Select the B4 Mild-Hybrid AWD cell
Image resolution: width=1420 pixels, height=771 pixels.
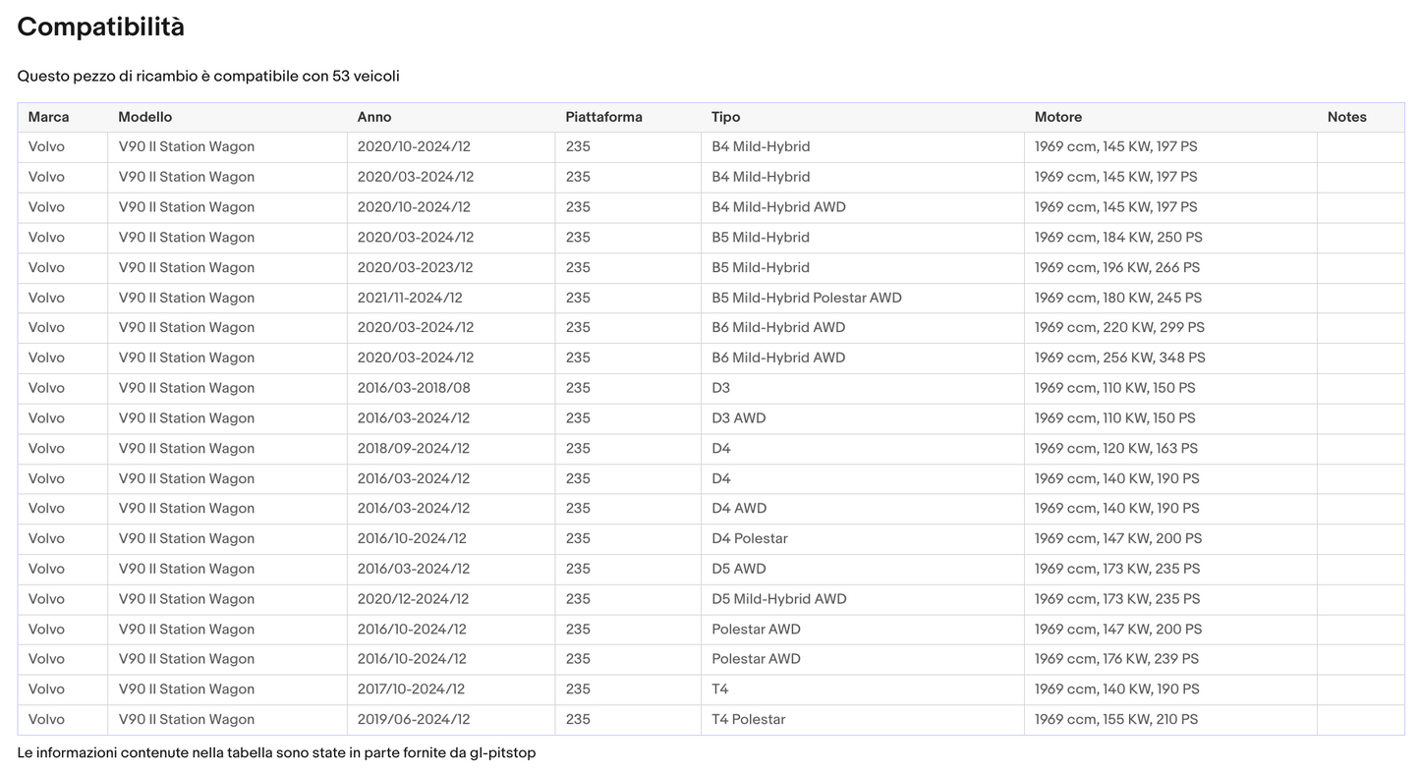point(778,207)
